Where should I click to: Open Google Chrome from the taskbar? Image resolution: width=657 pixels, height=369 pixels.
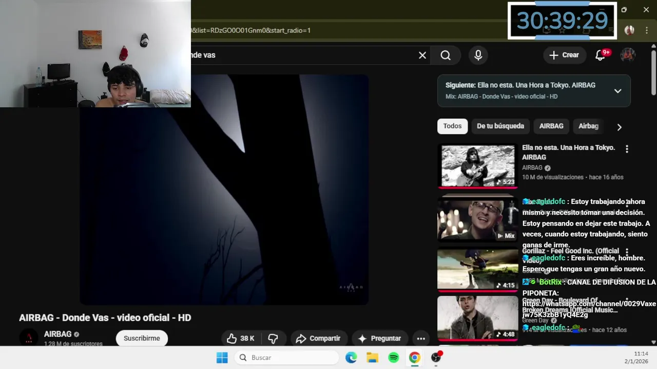415,358
